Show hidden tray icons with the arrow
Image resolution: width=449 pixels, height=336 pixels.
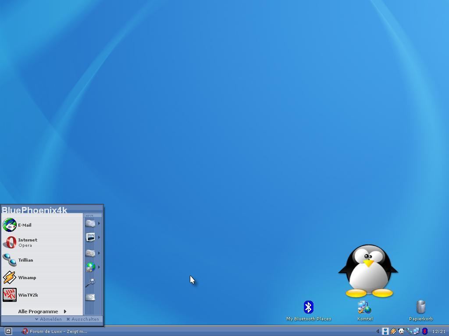(x=378, y=332)
